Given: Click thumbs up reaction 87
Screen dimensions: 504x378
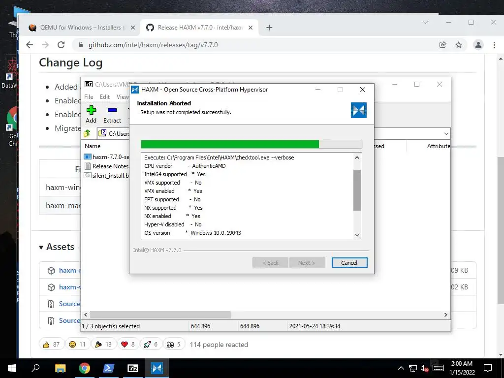Looking at the screenshot, I should tap(51, 344).
